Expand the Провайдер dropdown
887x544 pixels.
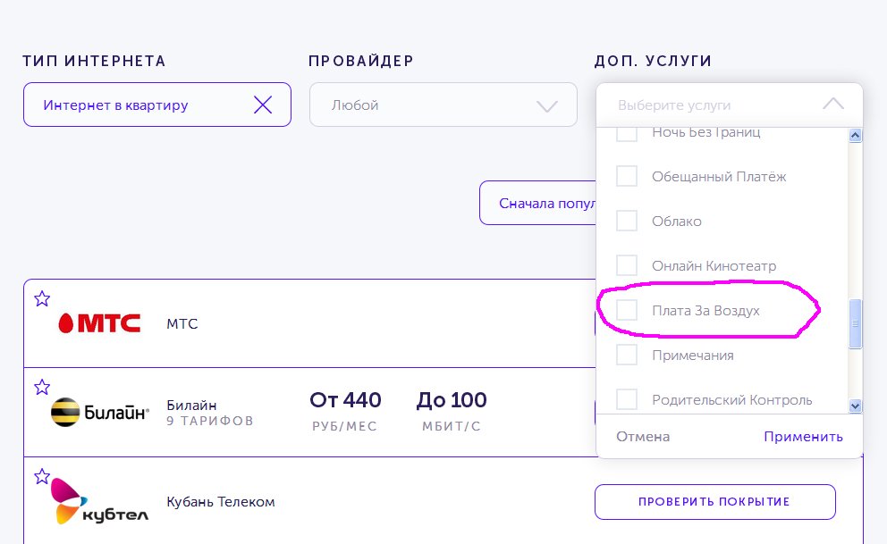pos(443,105)
